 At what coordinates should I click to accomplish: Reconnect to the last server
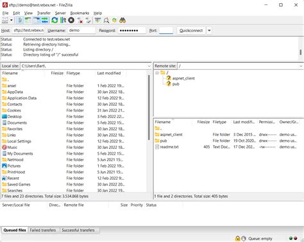tap(88, 21)
